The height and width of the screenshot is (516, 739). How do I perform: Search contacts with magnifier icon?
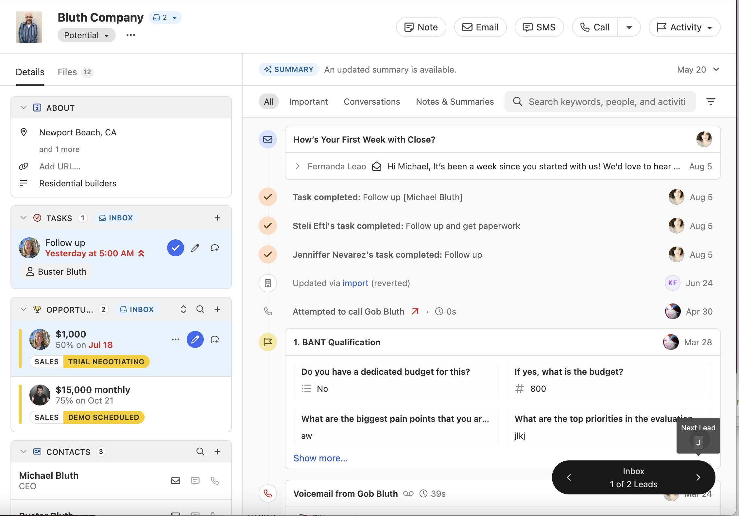200,452
